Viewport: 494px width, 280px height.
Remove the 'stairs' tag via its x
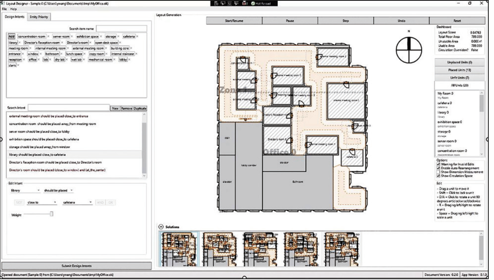coord(18,65)
